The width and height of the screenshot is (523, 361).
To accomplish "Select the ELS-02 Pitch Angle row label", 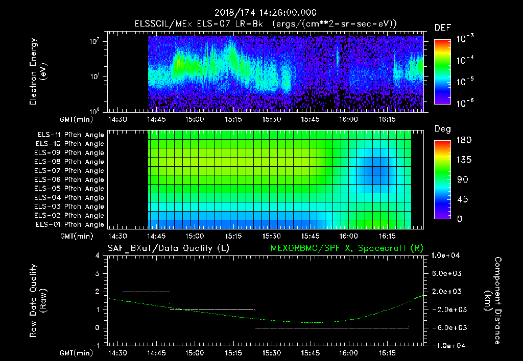I will click(69, 216).
